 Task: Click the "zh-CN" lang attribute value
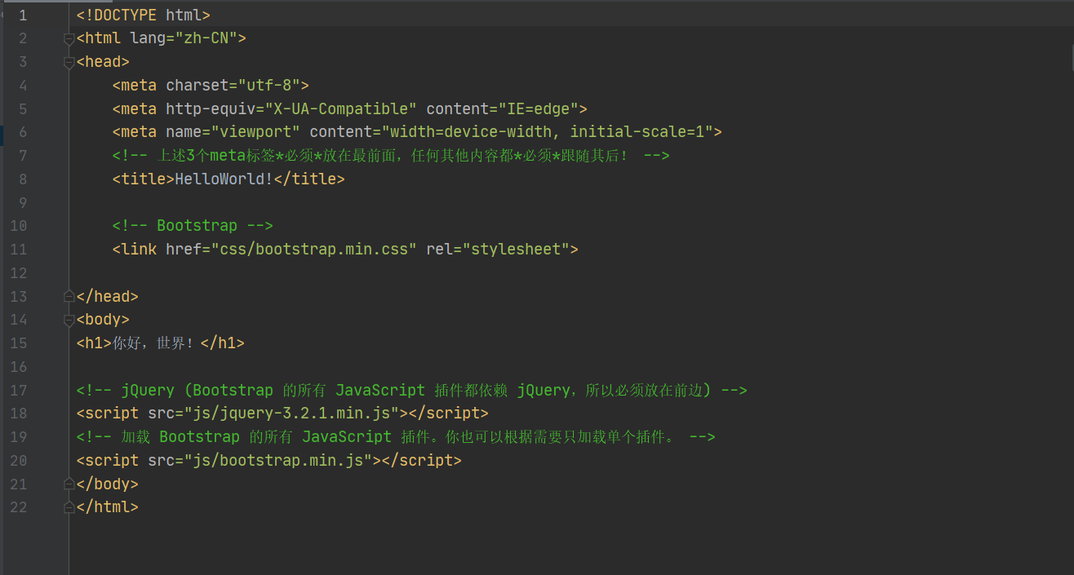pos(206,38)
